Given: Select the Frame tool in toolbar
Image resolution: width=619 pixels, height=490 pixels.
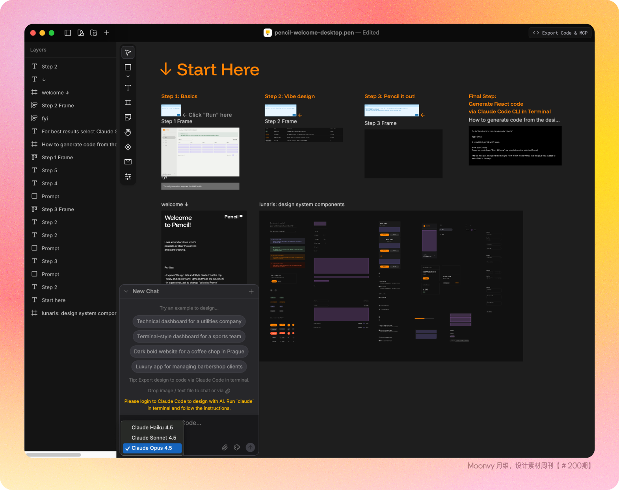Looking at the screenshot, I should click(128, 102).
